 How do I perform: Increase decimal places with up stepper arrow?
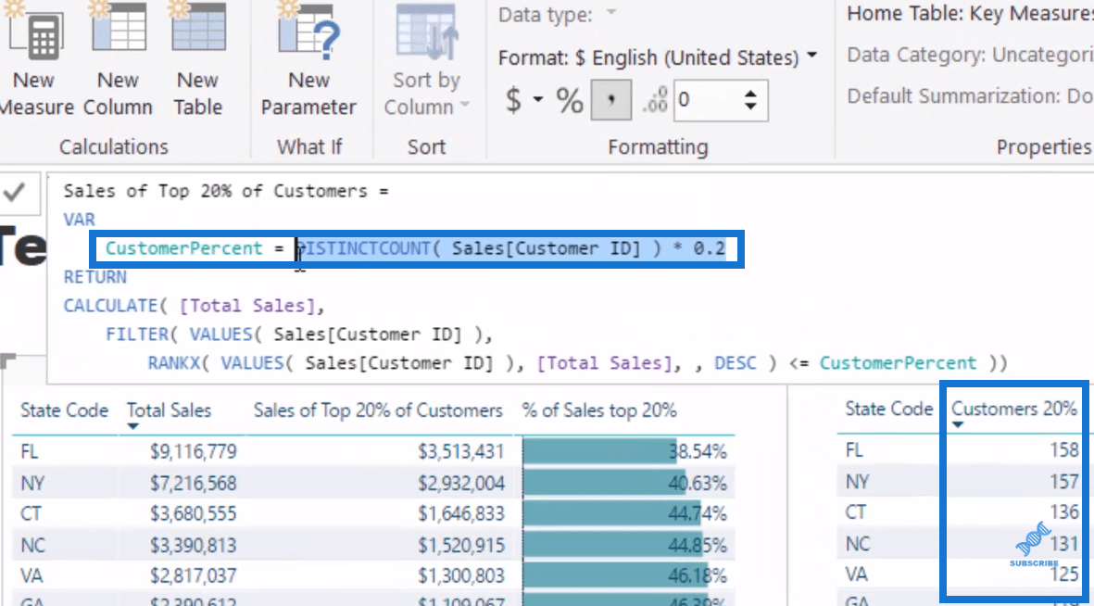point(750,94)
